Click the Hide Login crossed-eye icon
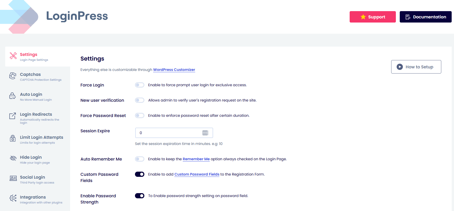 13,158
